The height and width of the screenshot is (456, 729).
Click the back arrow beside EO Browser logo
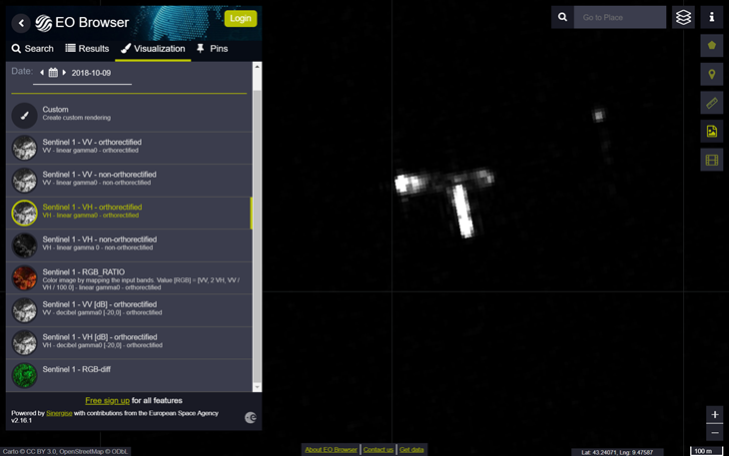tap(21, 23)
